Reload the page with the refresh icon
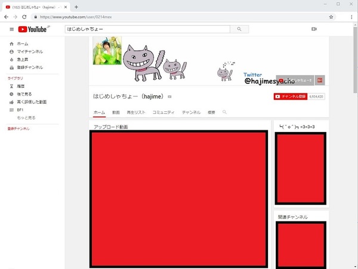The width and height of the screenshot is (358, 269). coord(24,17)
